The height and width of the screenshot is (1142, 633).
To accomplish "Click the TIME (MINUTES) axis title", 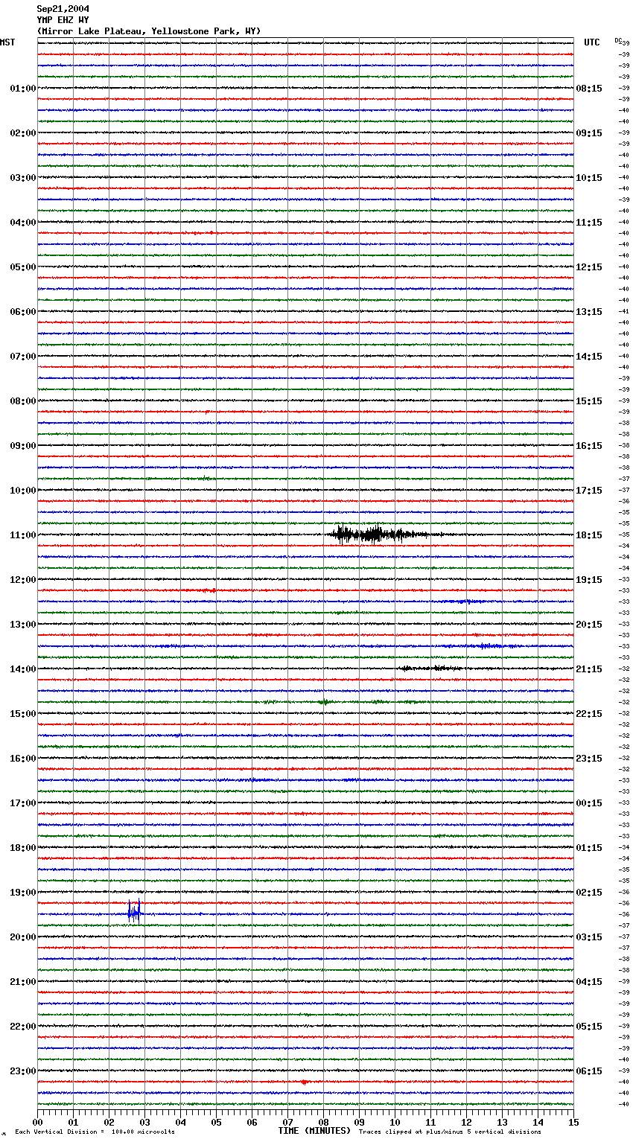I will pos(314,1131).
